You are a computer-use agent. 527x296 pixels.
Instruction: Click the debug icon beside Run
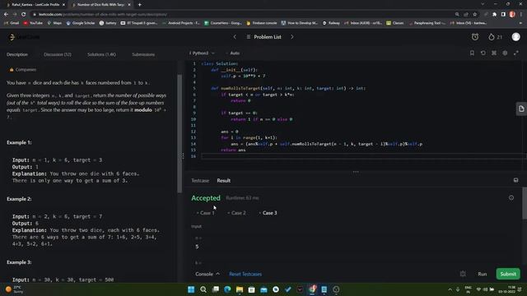(463, 274)
